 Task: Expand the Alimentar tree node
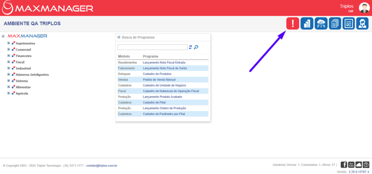(x=9, y=87)
